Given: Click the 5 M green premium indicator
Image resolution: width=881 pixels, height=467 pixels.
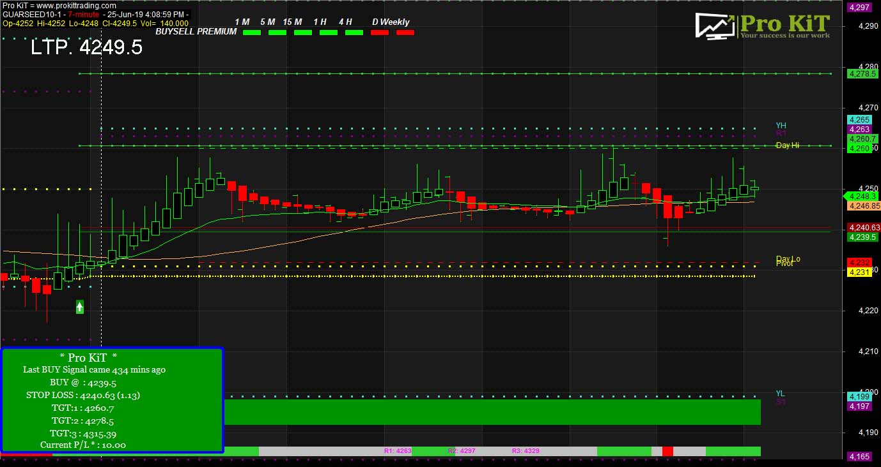Looking at the screenshot, I should pos(277,33).
